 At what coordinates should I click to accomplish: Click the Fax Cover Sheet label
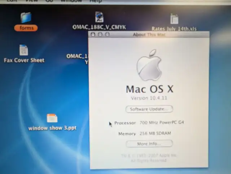tap(24, 60)
